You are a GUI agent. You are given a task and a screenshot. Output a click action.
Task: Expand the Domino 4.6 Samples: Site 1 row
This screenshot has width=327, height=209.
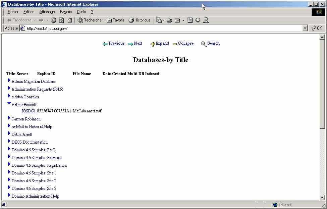click(9, 172)
